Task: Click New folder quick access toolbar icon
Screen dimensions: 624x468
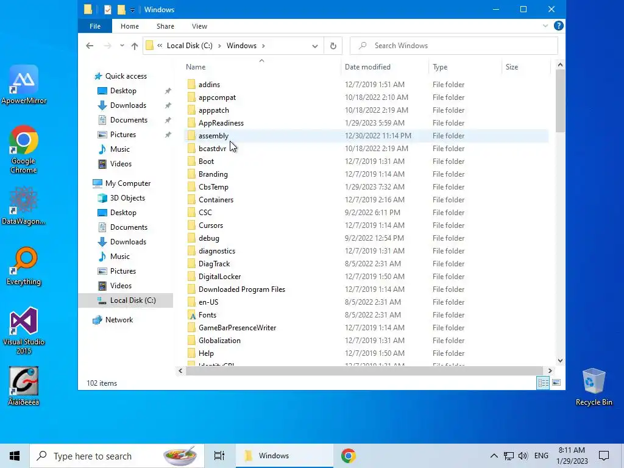Action: tap(121, 9)
